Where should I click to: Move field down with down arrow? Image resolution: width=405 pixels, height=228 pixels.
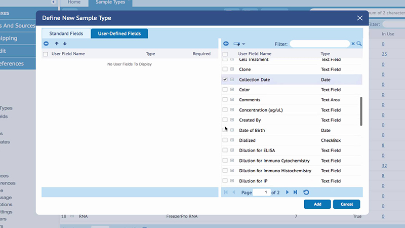point(65,44)
